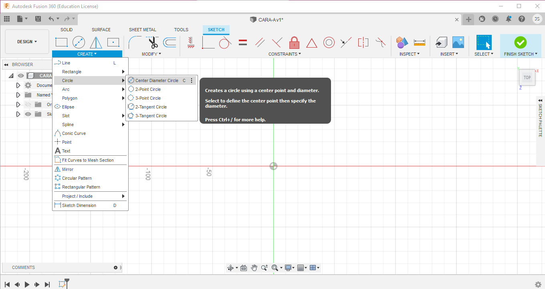Viewport: 545px width, 289px height.
Task: Click the Measure ruler icon
Action: tap(420, 42)
